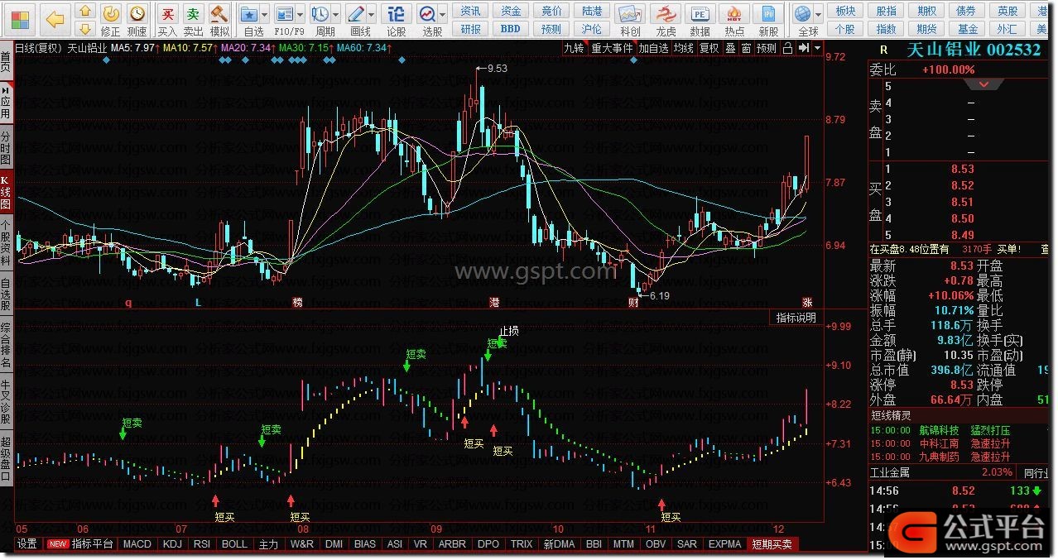Click the 陆港 button
1058x560 pixels.
(592, 11)
